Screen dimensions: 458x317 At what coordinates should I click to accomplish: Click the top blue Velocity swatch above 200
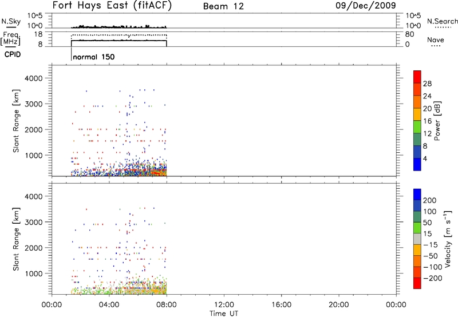pos(417,195)
